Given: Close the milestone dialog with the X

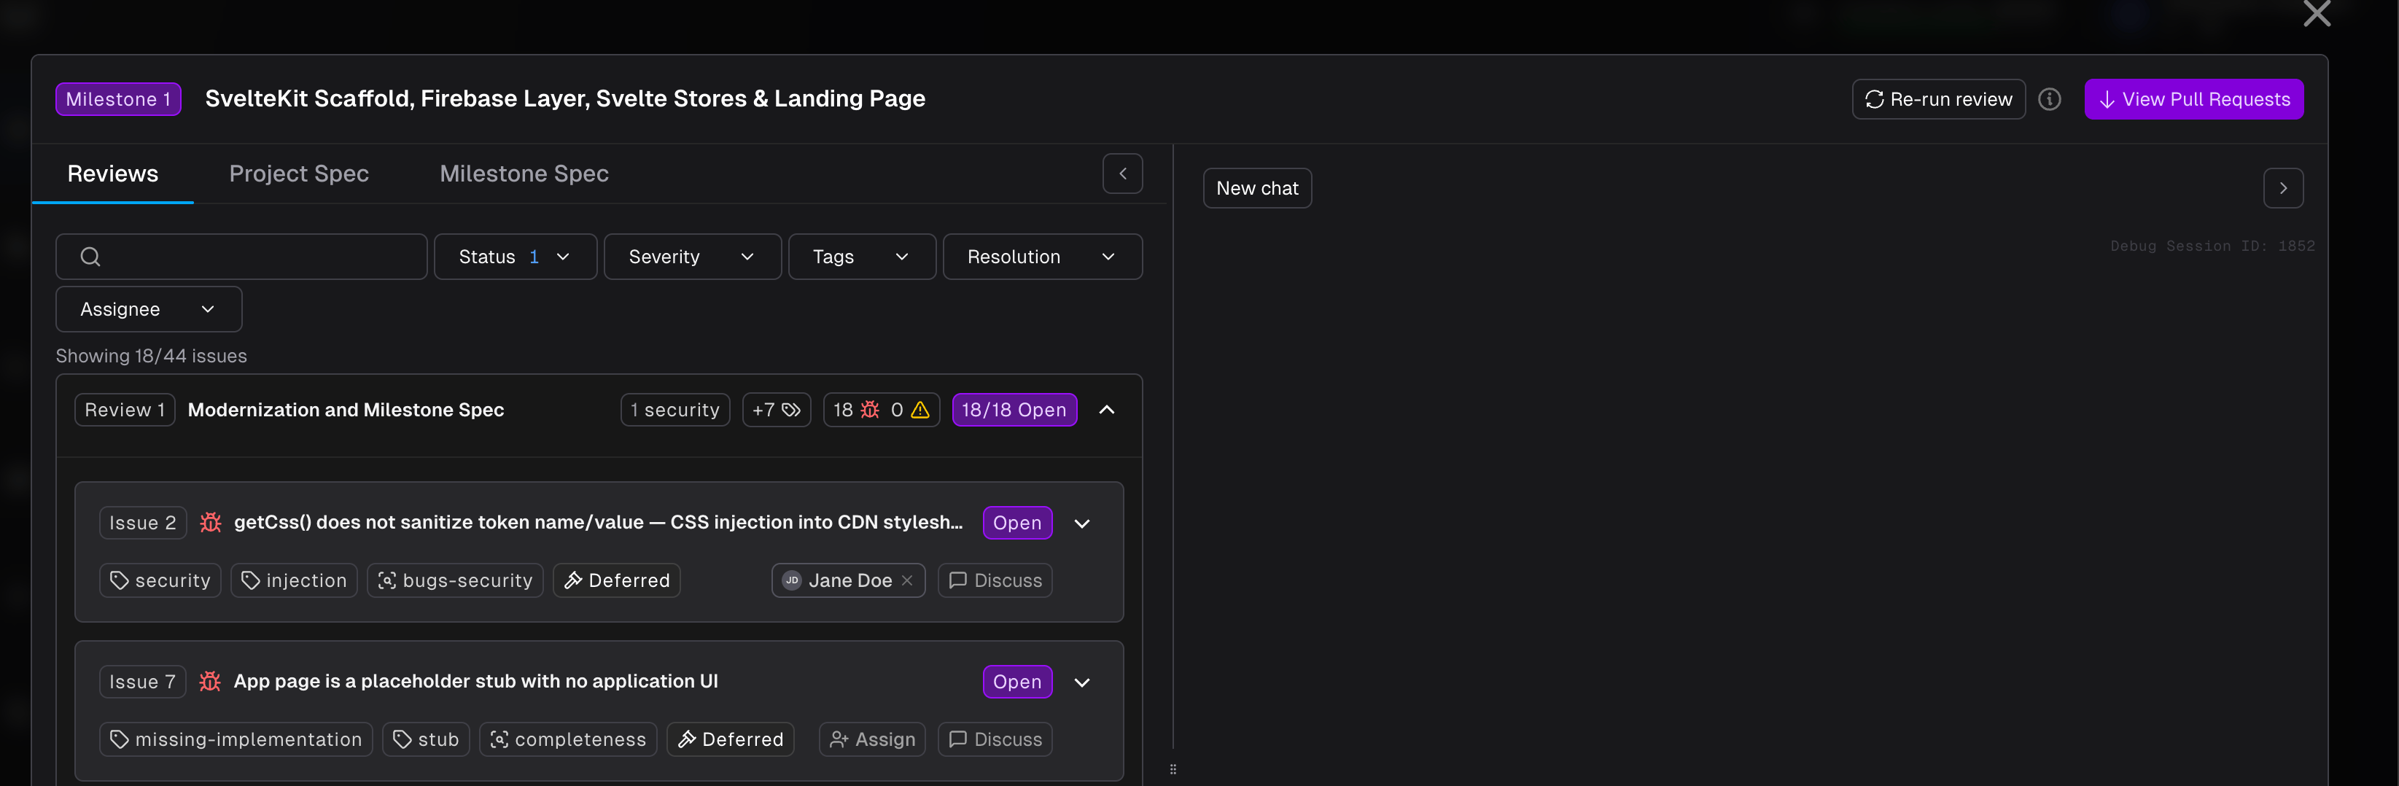Looking at the screenshot, I should point(2316,13).
